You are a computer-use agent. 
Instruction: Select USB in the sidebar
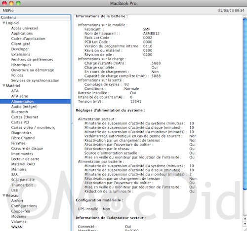point(14,191)
